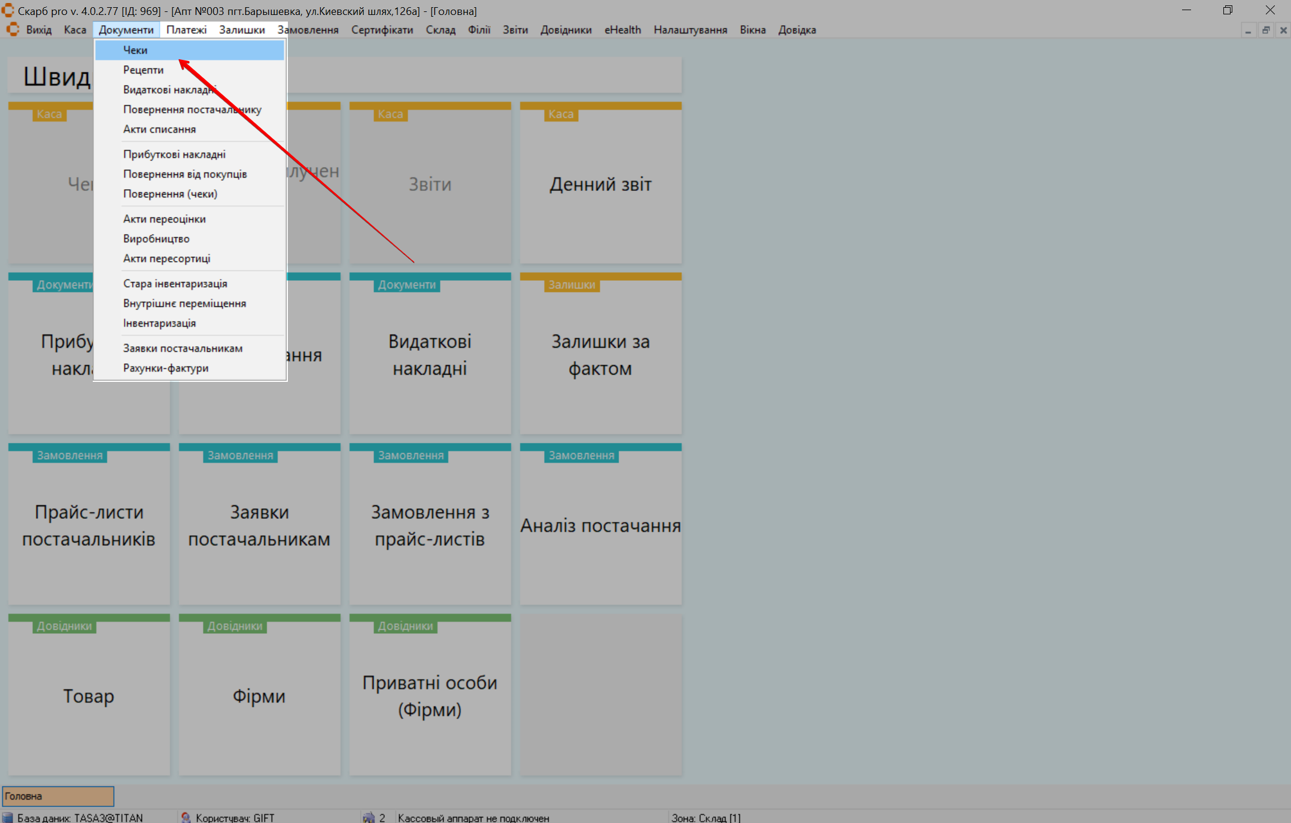Switch to the Головна window tab
This screenshot has width=1291, height=823.
coord(58,796)
